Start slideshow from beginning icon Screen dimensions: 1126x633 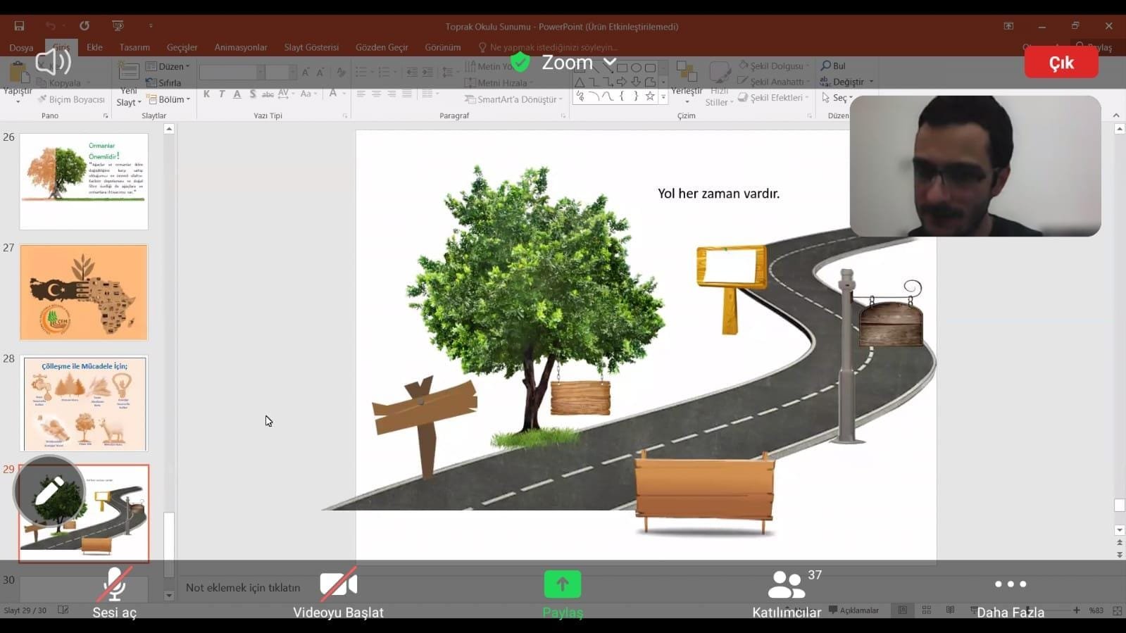pyautogui.click(x=118, y=26)
